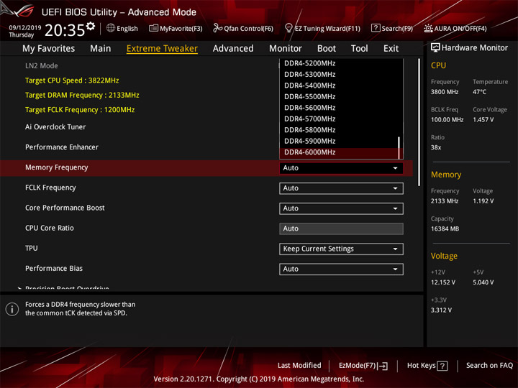Pick DDR4-5600MHz from dropdown list

(339, 108)
